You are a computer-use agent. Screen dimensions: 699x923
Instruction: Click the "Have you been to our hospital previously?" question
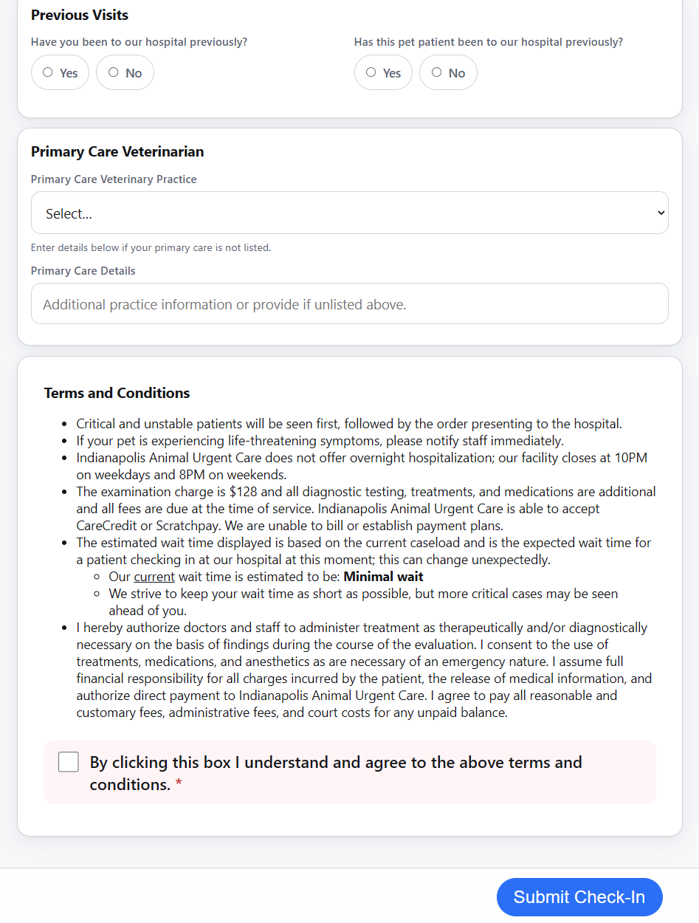pyautogui.click(x=140, y=42)
